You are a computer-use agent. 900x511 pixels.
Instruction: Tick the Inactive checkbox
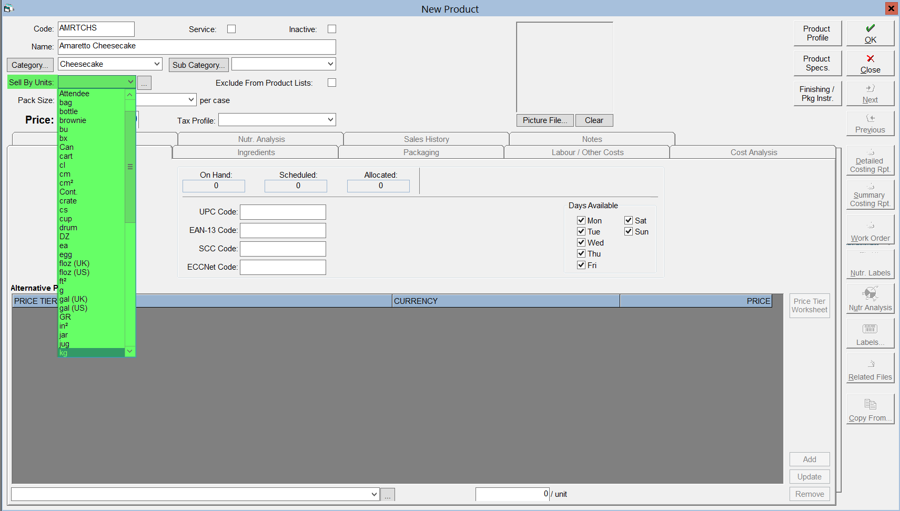point(332,29)
